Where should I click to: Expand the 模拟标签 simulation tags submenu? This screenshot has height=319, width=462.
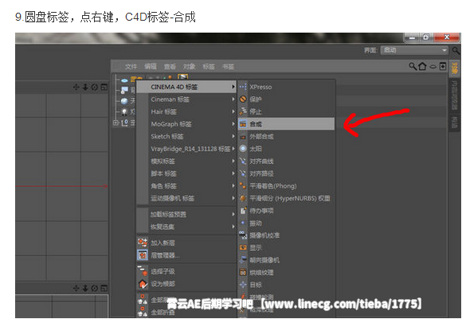tap(186, 161)
